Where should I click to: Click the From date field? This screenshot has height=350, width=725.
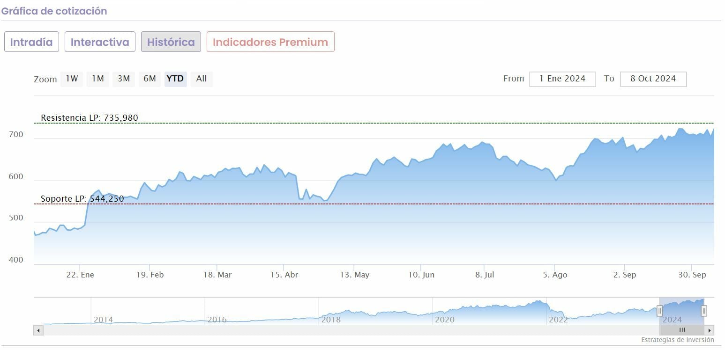pos(562,79)
